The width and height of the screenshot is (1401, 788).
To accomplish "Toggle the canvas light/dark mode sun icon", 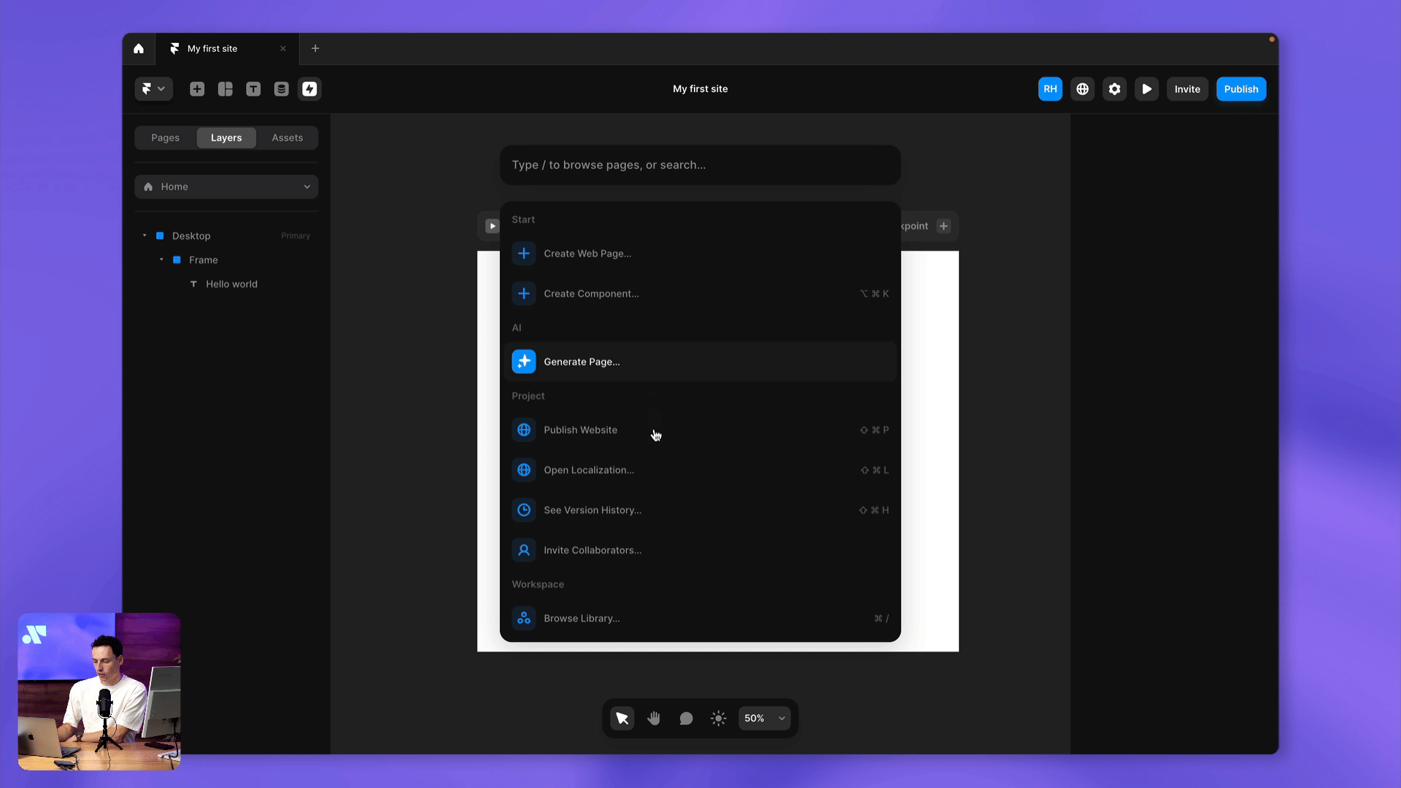I will [x=718, y=719].
